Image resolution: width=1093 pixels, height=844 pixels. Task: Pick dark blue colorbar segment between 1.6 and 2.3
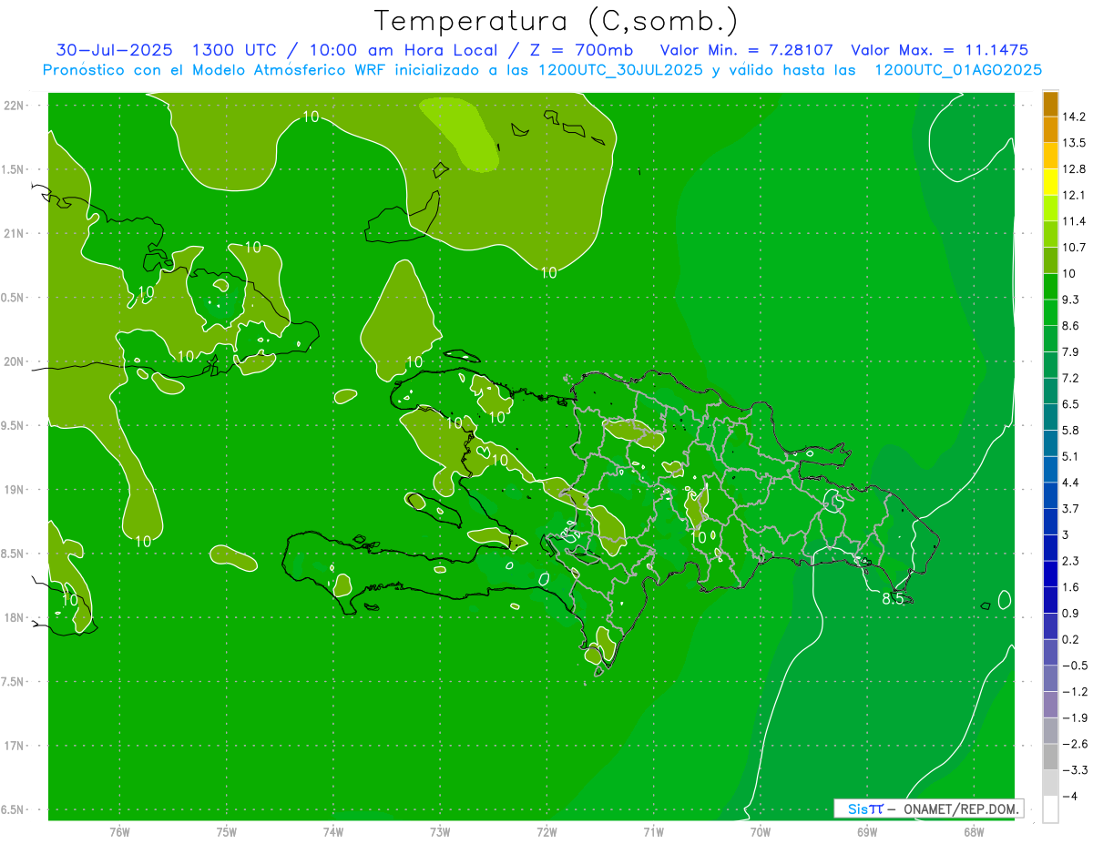tap(1050, 574)
